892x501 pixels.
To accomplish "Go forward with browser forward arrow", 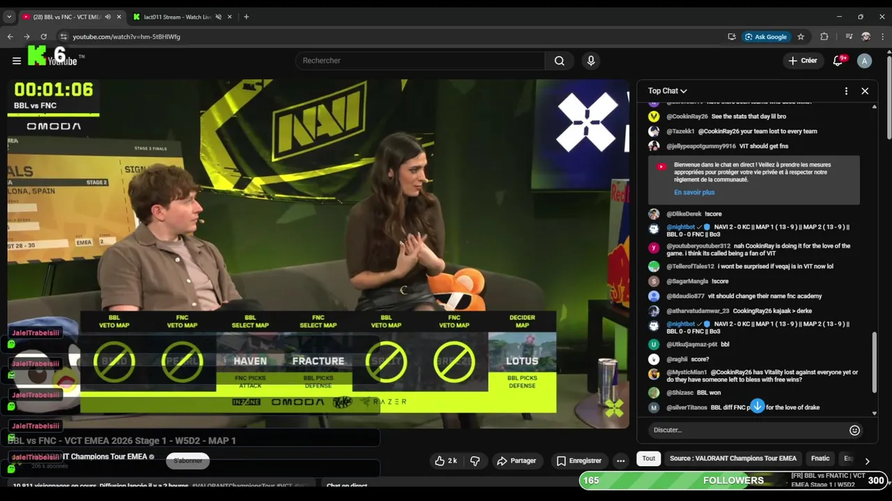I will 26,36.
